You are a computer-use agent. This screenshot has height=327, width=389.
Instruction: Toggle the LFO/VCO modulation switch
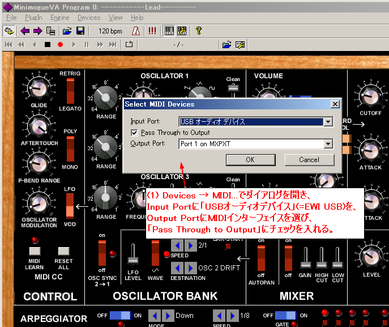coord(70,206)
